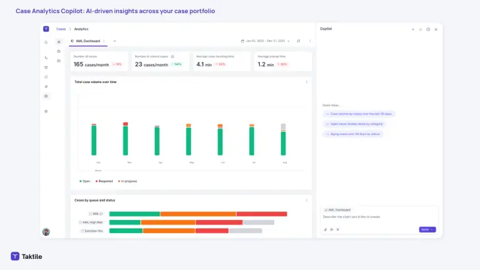
Task: Click the square icon in Copilot header
Action: pyautogui.click(x=420, y=30)
